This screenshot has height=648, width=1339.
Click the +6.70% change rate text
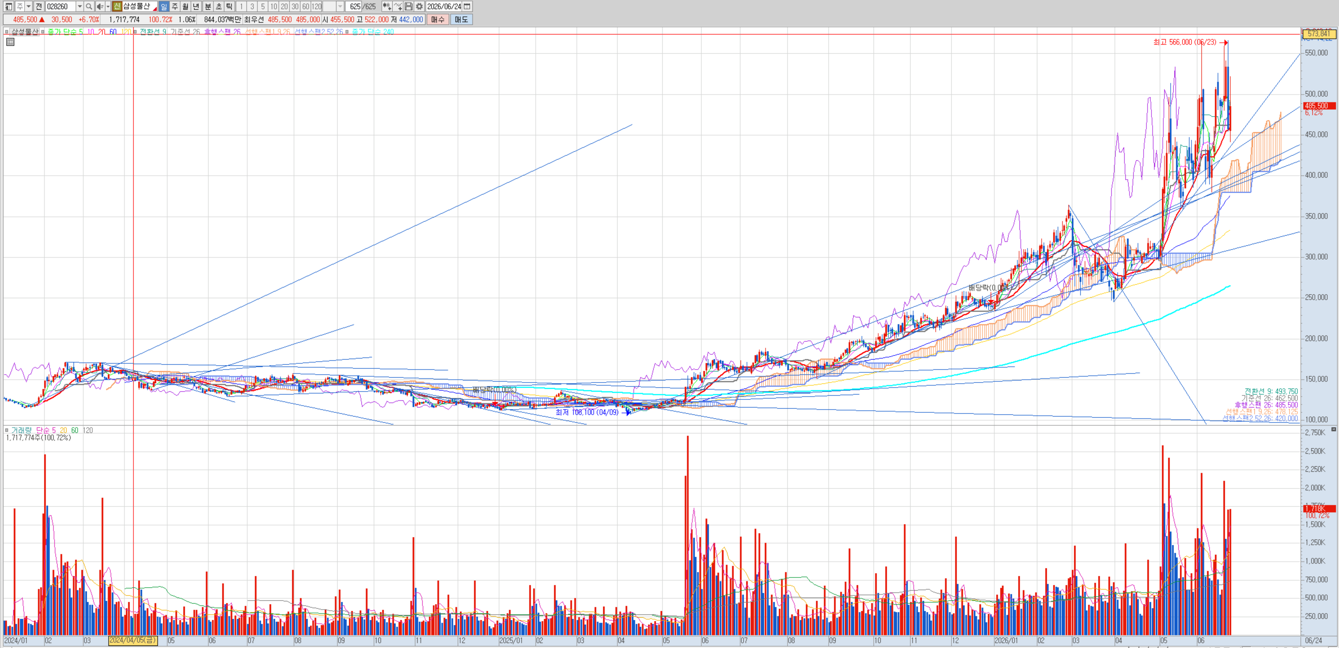pyautogui.click(x=88, y=19)
